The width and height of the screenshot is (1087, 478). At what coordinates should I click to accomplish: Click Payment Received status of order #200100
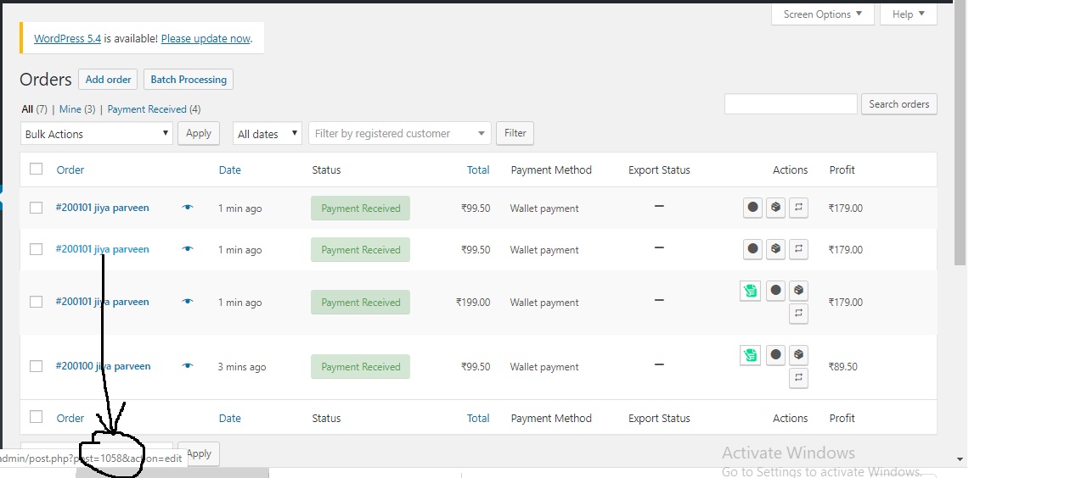(360, 367)
